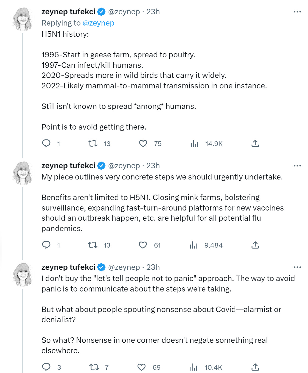Open more options menu on second tweet
This screenshot has height=373, width=308.
coord(297,166)
